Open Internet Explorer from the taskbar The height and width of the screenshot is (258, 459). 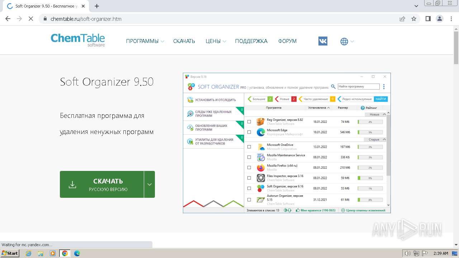pos(29,253)
